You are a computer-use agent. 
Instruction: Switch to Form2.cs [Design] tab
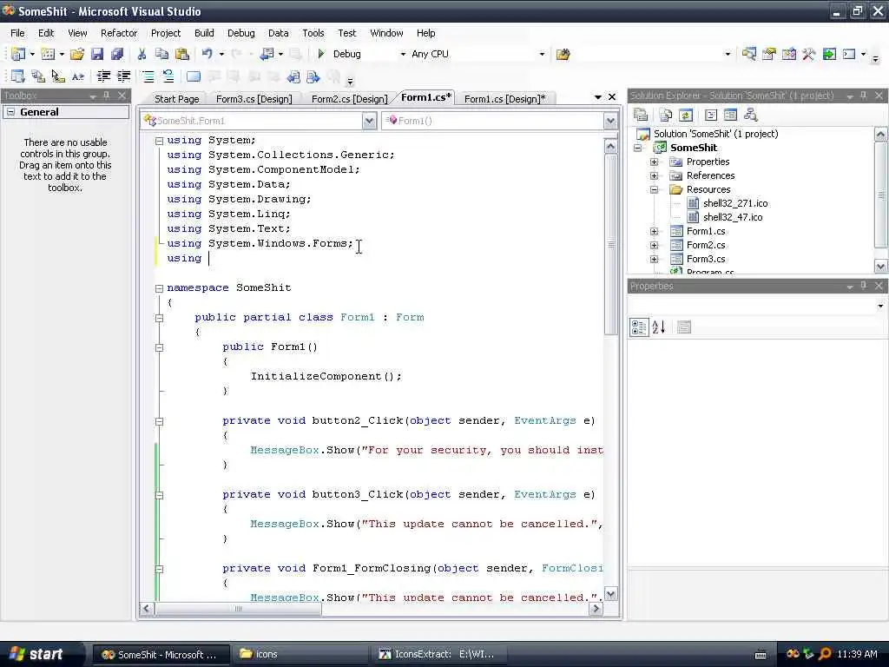(x=349, y=99)
